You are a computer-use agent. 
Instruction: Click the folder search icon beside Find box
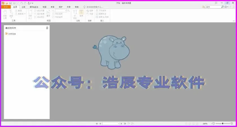point(204,7)
